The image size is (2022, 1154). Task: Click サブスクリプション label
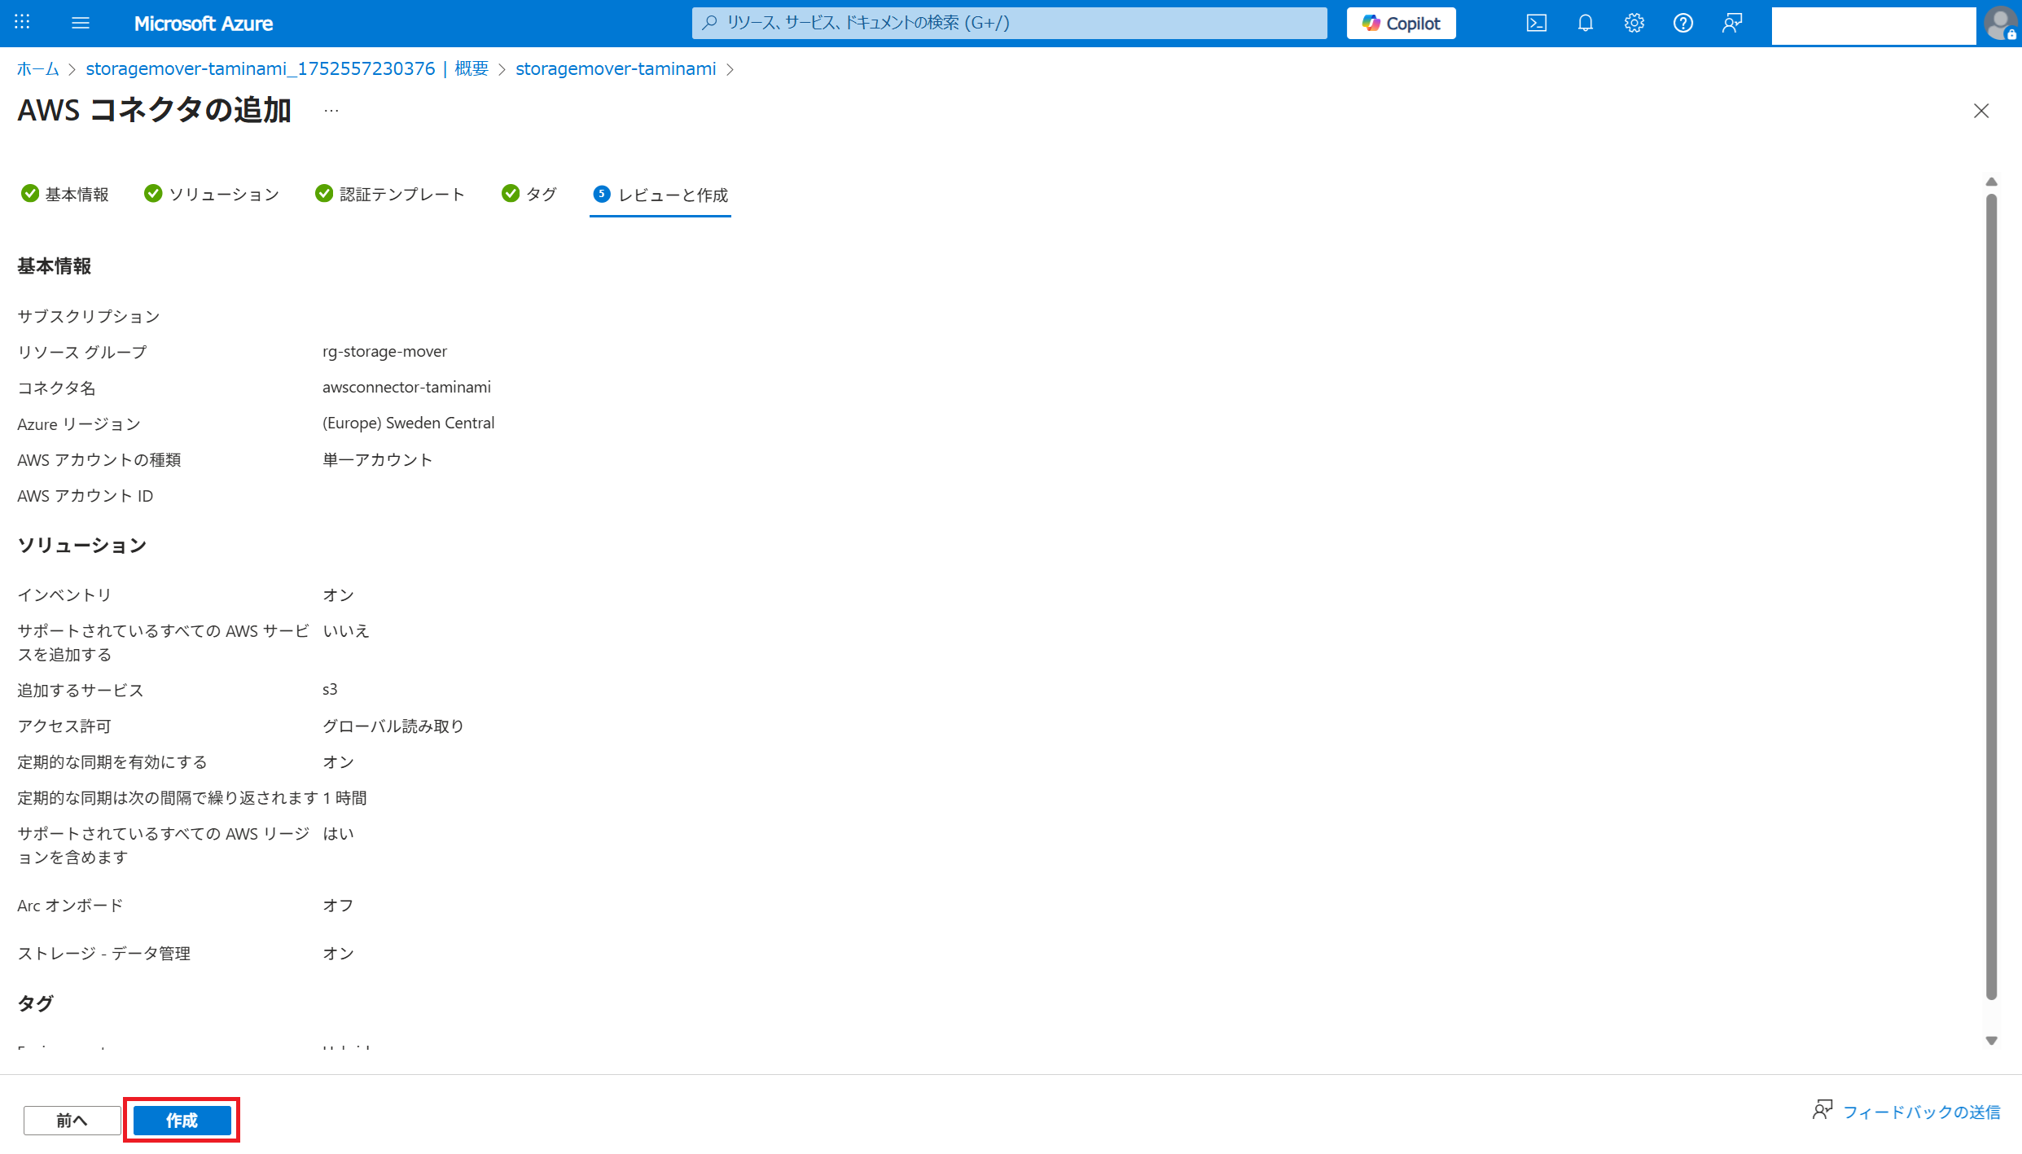[x=89, y=316]
